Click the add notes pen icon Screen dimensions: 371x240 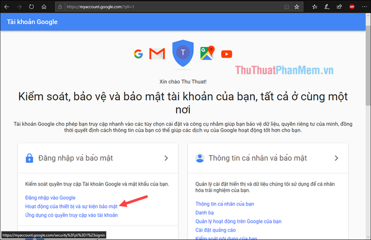327,7
